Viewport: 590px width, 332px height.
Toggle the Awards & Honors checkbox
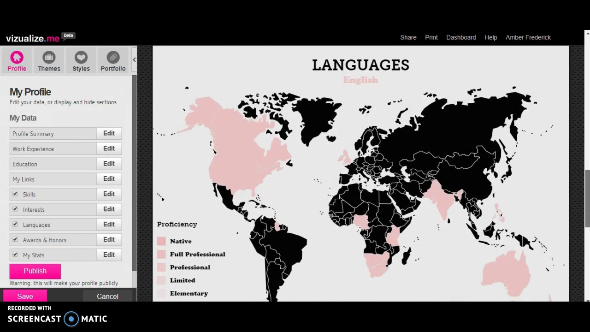point(15,240)
